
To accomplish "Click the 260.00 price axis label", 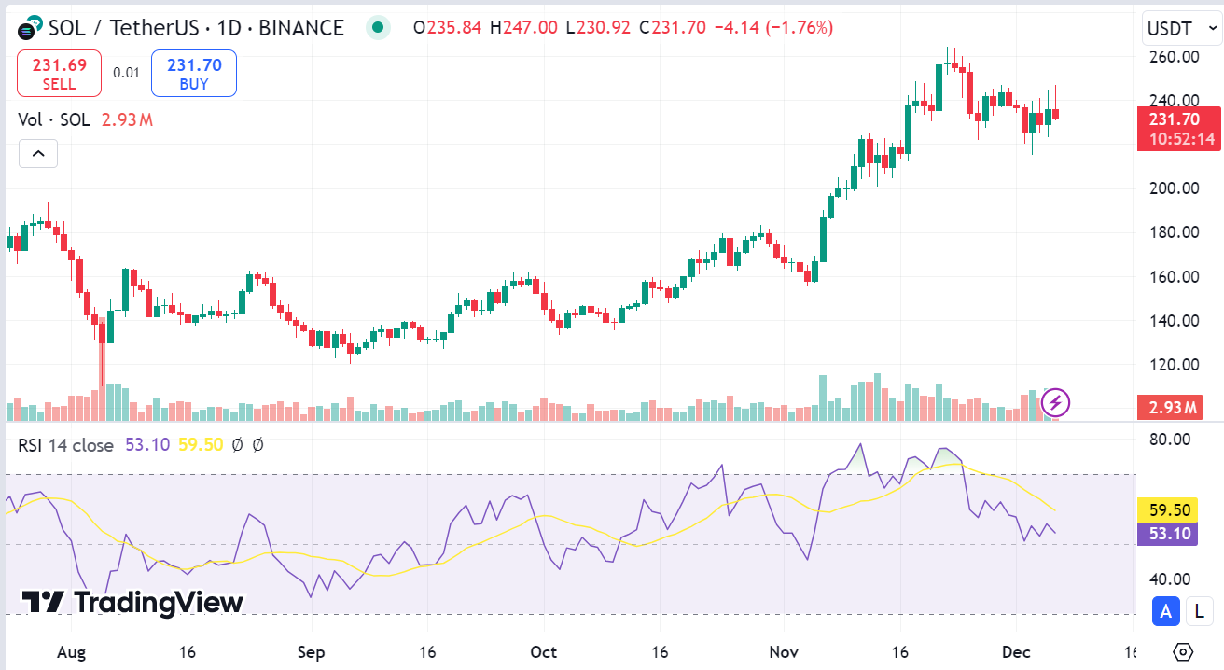I will tap(1175, 57).
